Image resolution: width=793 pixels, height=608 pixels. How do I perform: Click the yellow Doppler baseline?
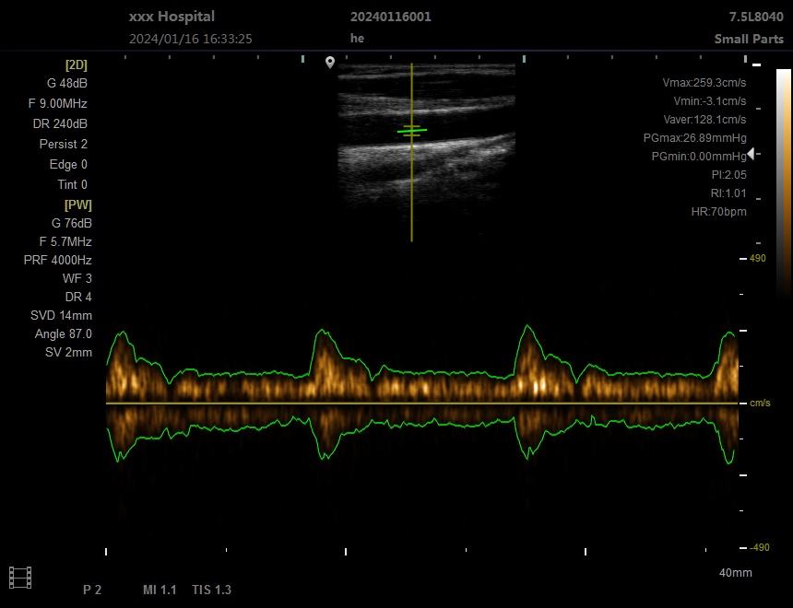coord(422,403)
